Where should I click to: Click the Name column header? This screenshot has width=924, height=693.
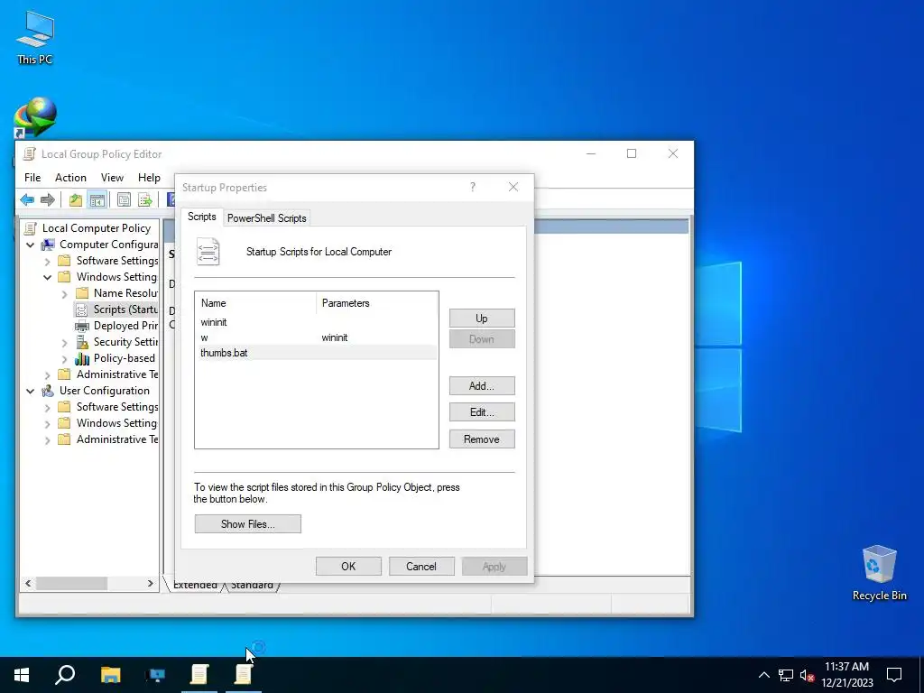tap(255, 303)
